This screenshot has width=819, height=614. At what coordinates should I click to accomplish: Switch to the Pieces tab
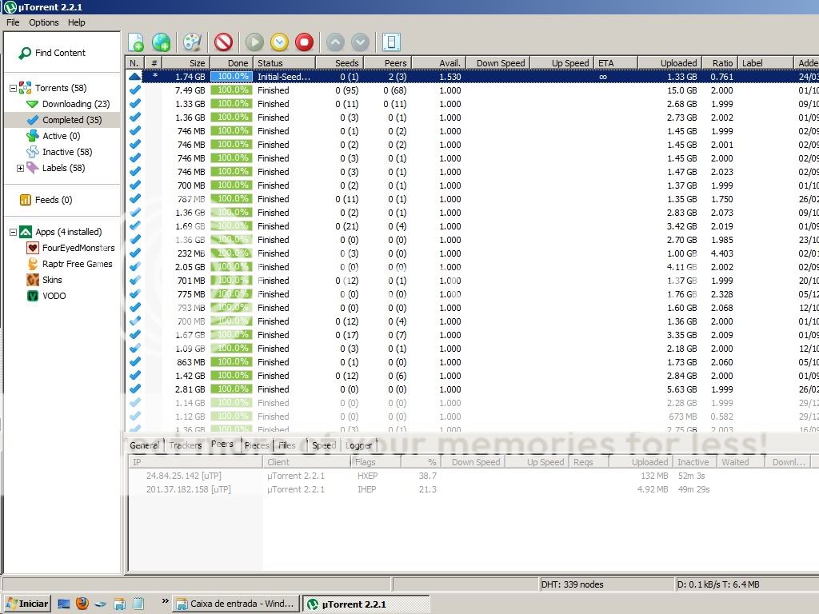(257, 445)
